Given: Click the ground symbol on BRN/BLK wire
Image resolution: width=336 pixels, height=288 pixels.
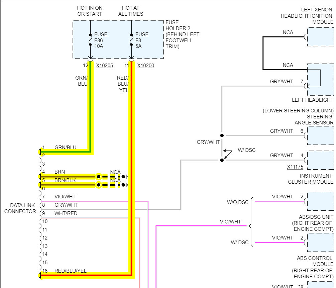Looking at the screenshot, I should [x=125, y=185].
